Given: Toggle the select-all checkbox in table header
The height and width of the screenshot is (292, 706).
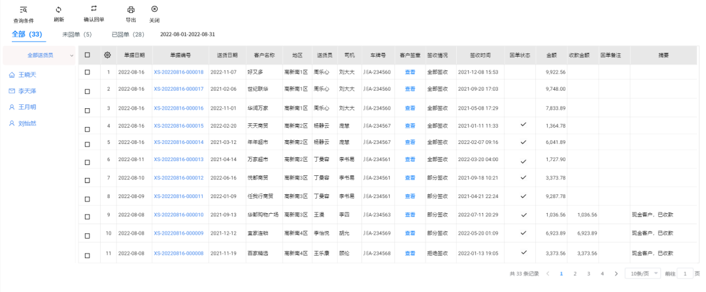Looking at the screenshot, I should click(x=88, y=55).
